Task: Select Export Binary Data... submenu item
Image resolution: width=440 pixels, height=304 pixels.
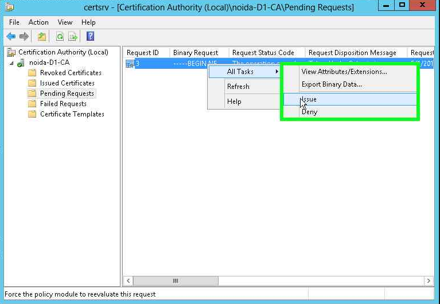Action: tap(349, 84)
